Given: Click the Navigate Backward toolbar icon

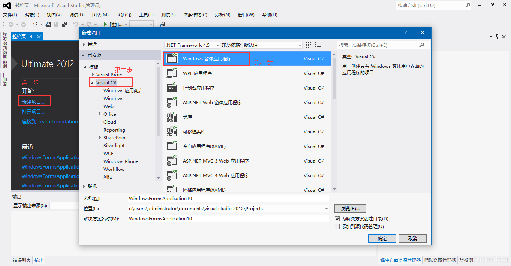Looking at the screenshot, I should 11,24.
